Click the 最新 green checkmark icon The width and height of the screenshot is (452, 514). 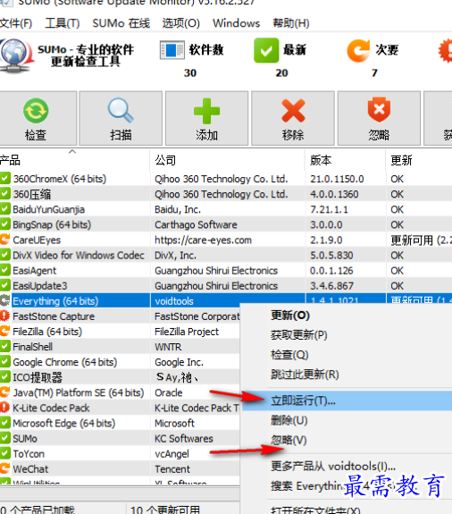pos(266,50)
